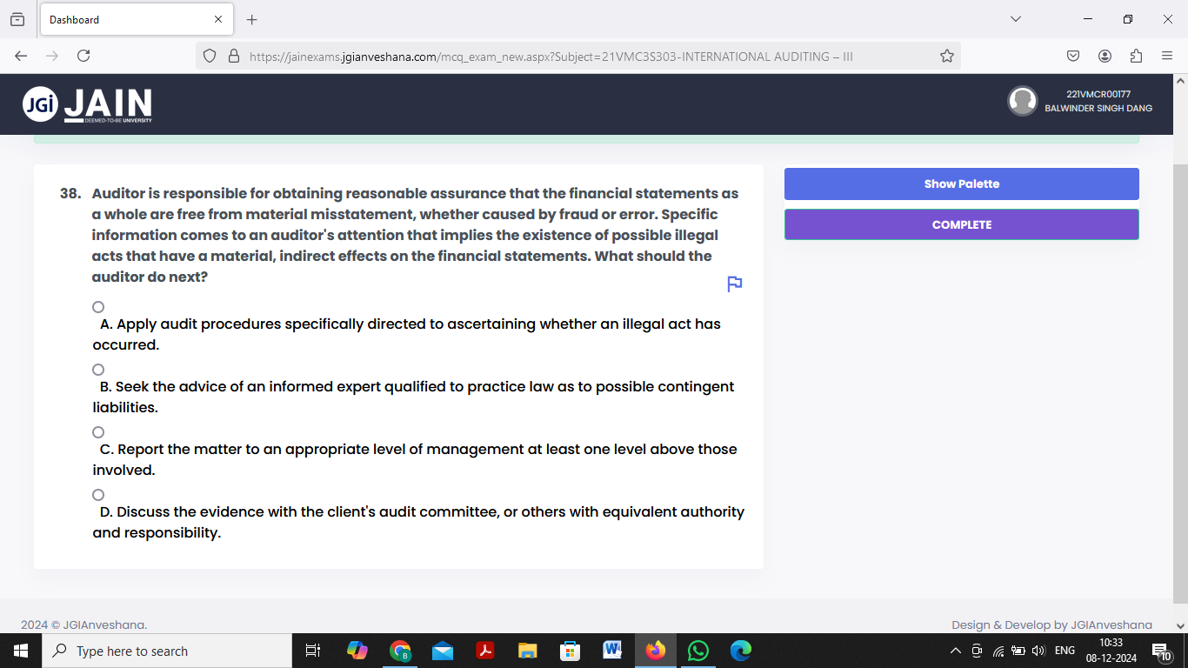Click the ENG language indicator

1065,651
